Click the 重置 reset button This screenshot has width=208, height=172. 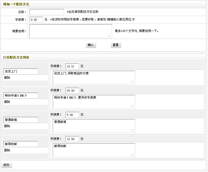115,45
